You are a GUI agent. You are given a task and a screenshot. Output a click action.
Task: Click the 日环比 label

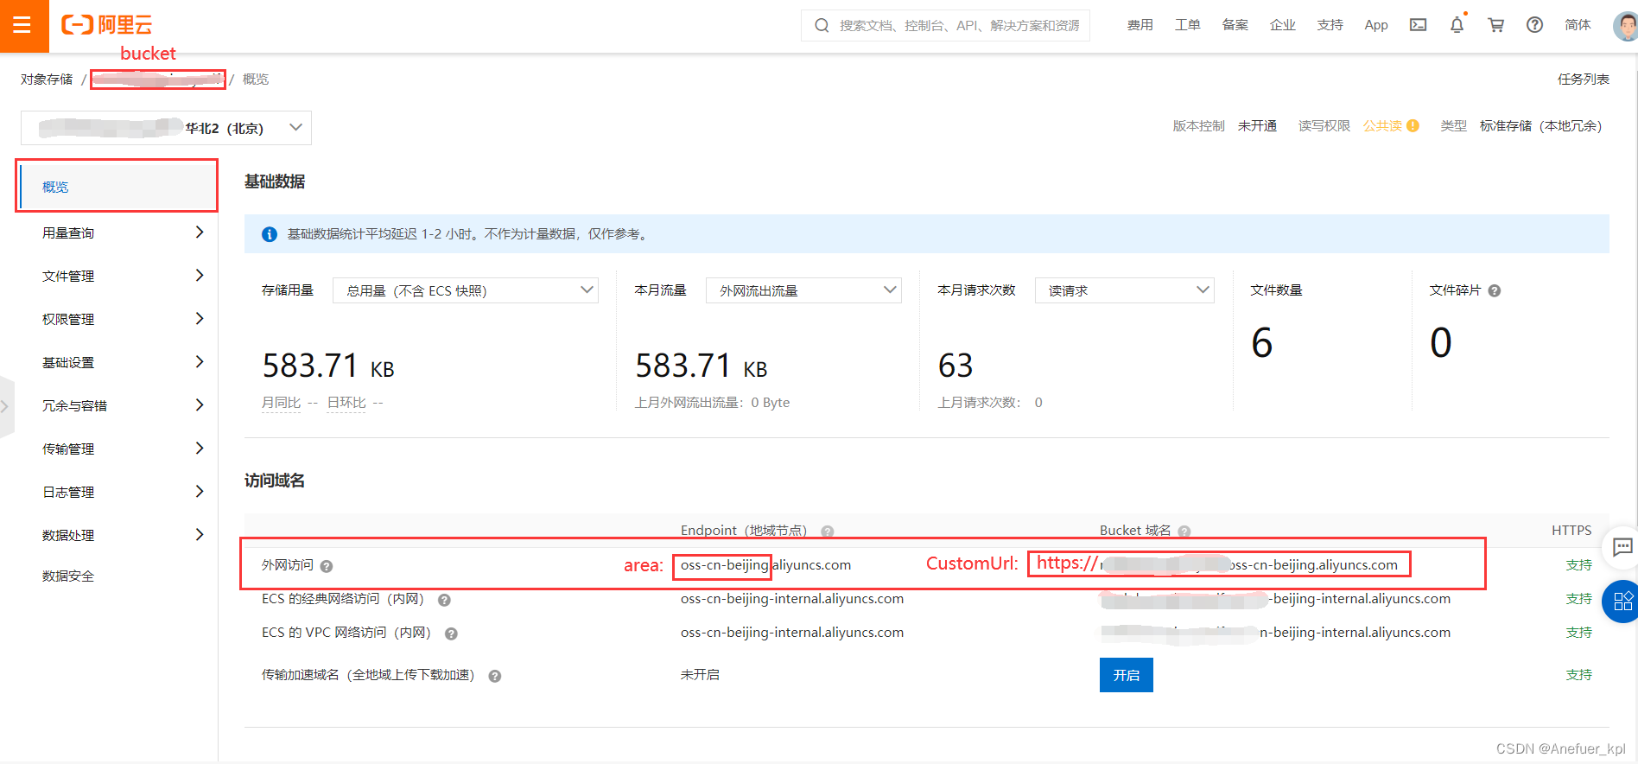[x=346, y=403]
